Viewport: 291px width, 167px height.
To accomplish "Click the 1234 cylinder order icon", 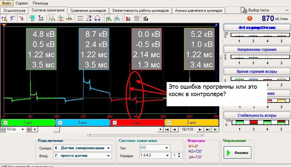I will tap(41, 18).
